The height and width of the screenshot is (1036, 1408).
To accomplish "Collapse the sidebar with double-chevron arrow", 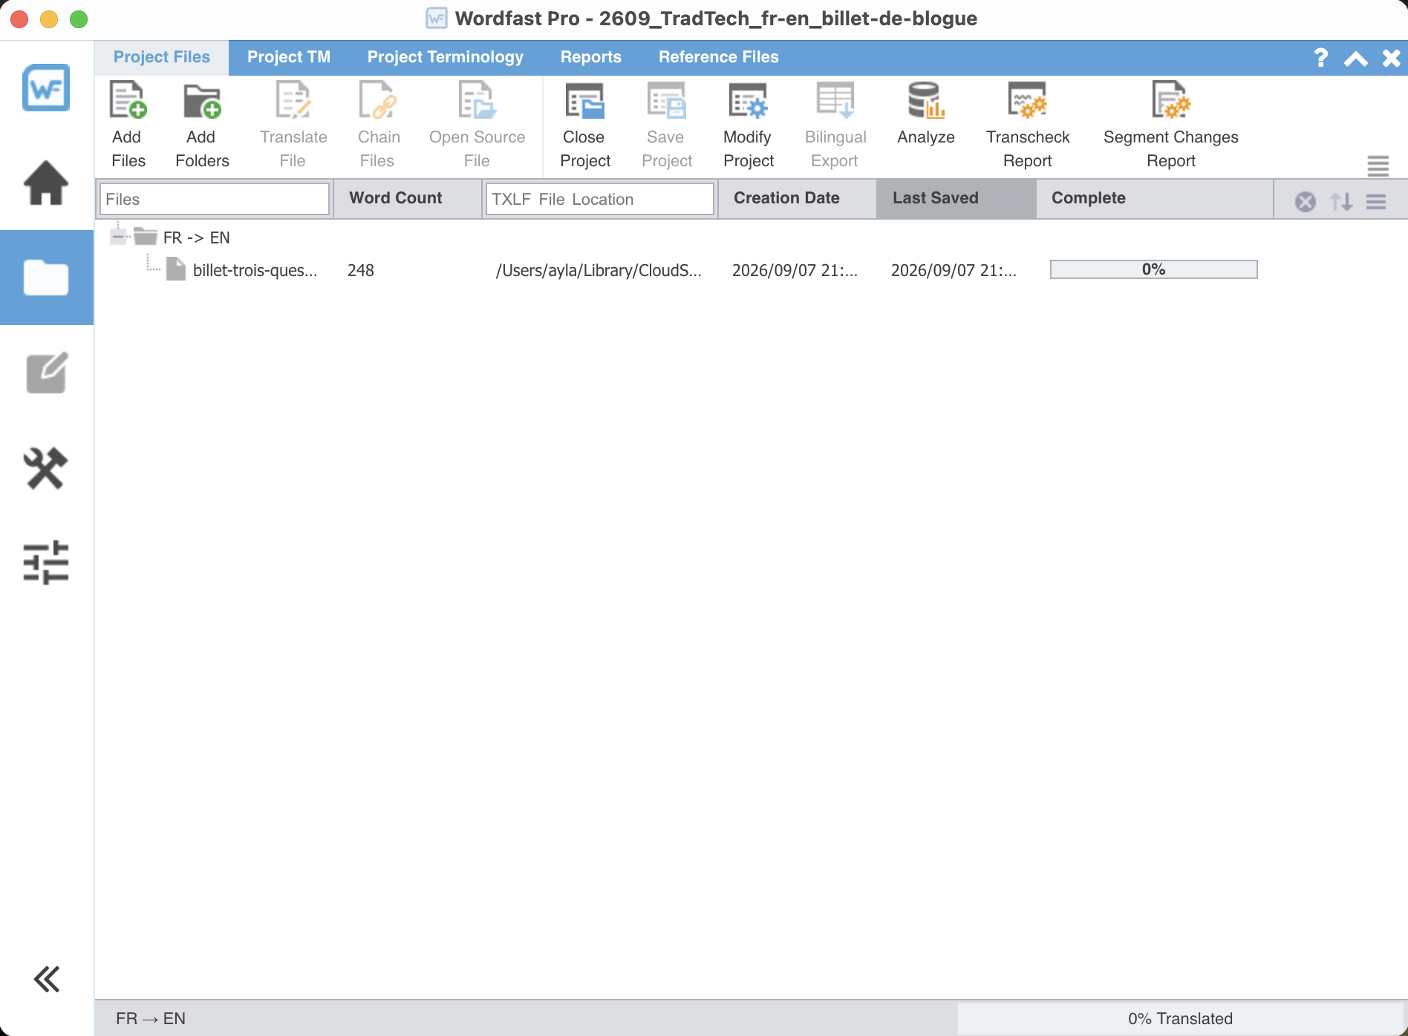I will 46,979.
